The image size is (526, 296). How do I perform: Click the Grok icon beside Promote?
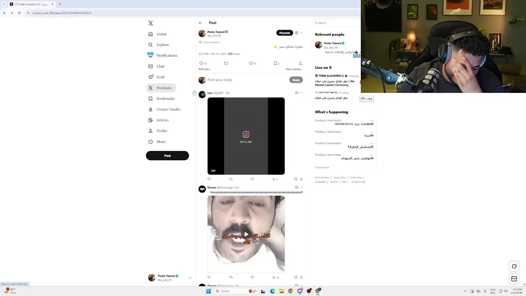coord(296,33)
